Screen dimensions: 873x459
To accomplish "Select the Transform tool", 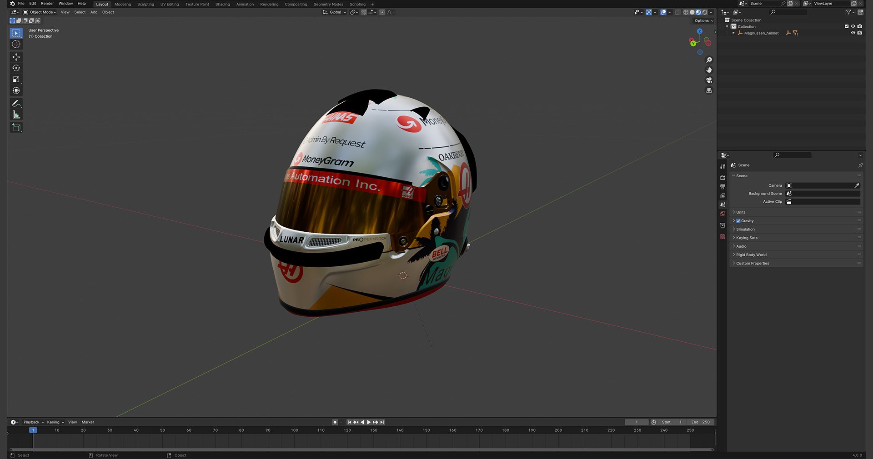I will point(16,90).
